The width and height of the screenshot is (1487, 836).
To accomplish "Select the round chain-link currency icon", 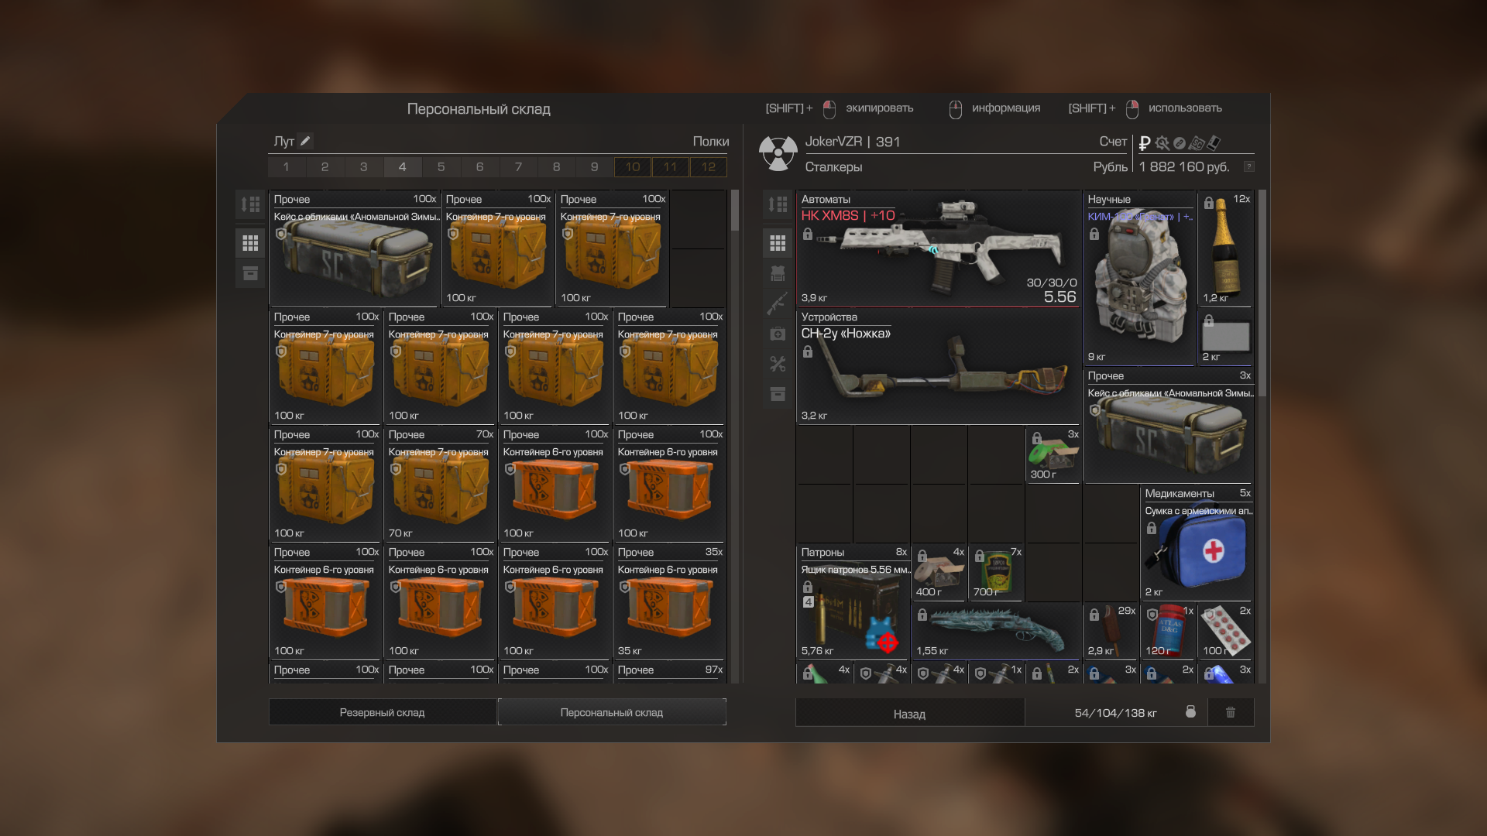I will pos(1180,143).
